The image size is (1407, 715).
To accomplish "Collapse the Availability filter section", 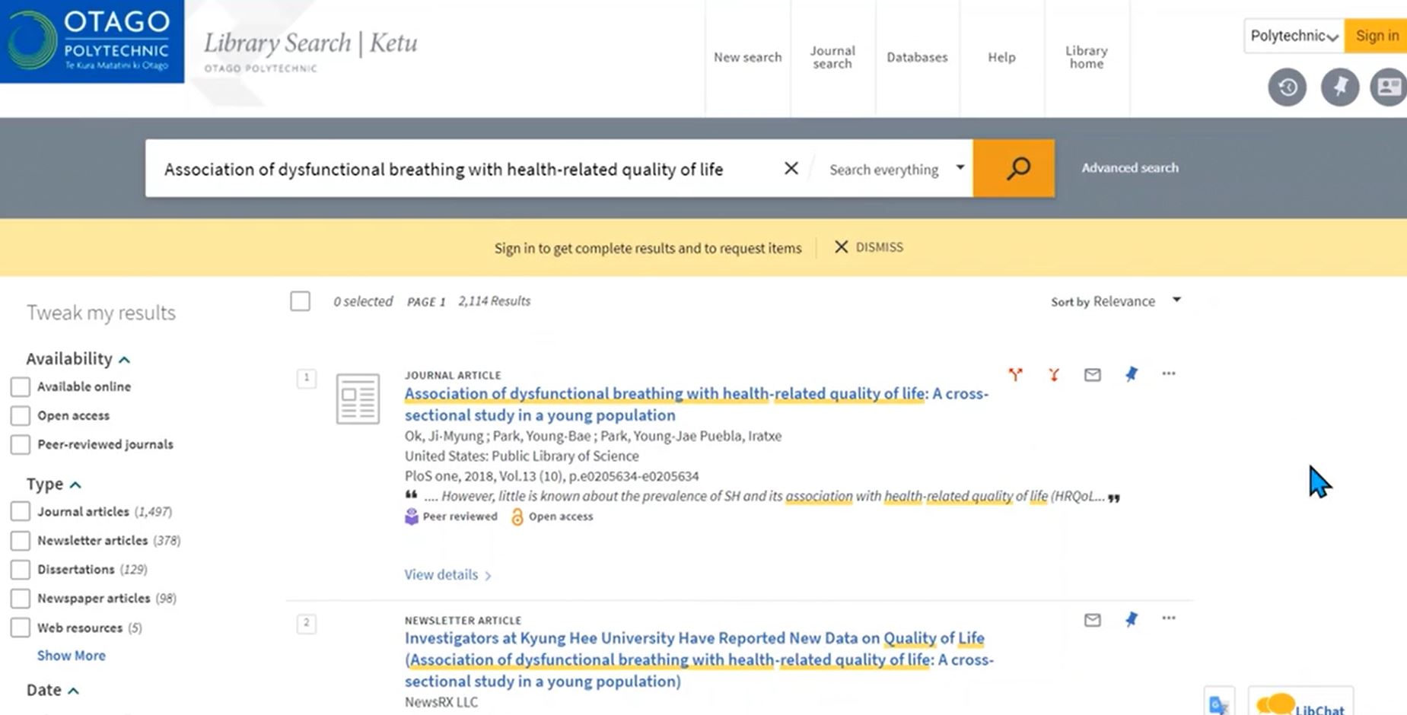I will 78,359.
